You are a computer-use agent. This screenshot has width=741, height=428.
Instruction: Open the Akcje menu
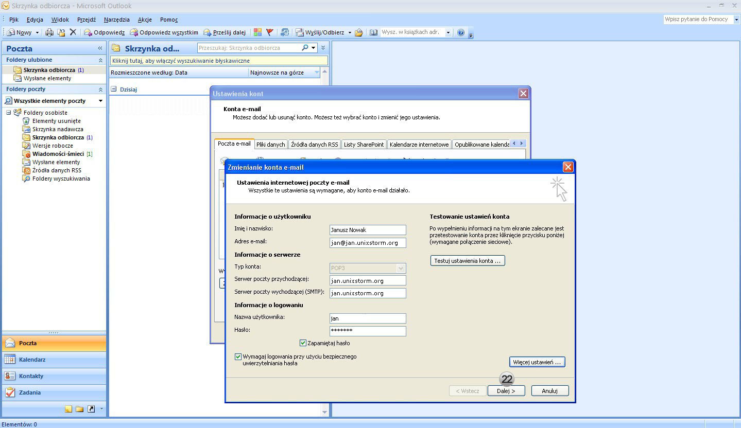click(145, 20)
